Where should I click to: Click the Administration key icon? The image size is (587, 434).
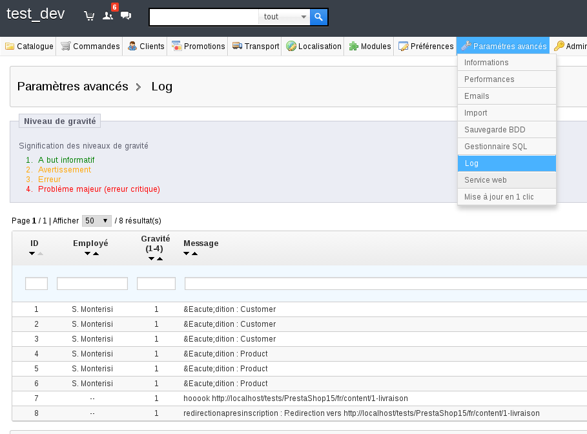tap(559, 46)
